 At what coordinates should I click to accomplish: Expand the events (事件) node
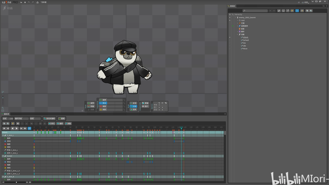238,32
